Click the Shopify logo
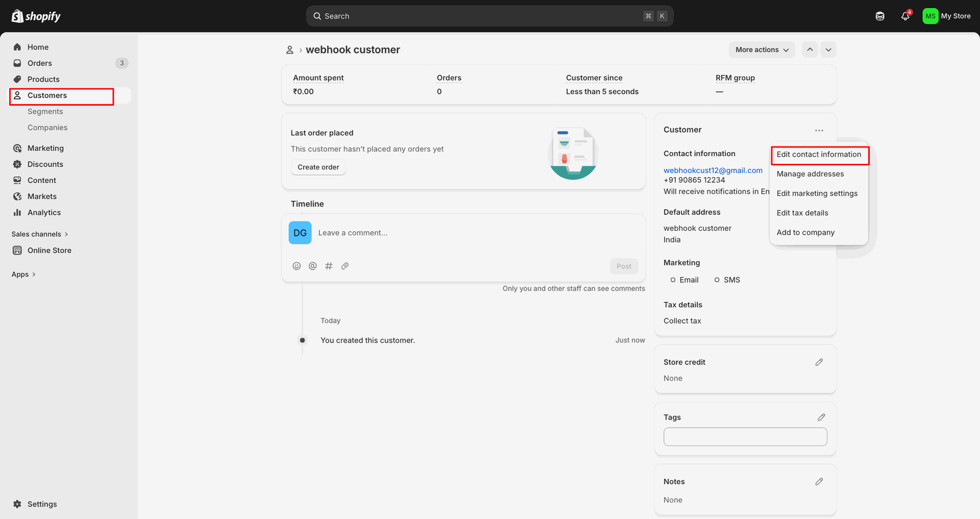Viewport: 980px width, 519px height. (x=36, y=16)
